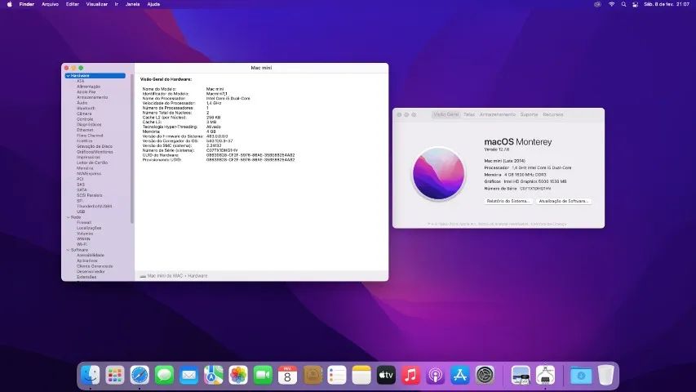
Task: Open the Janela menu
Action: point(133,4)
